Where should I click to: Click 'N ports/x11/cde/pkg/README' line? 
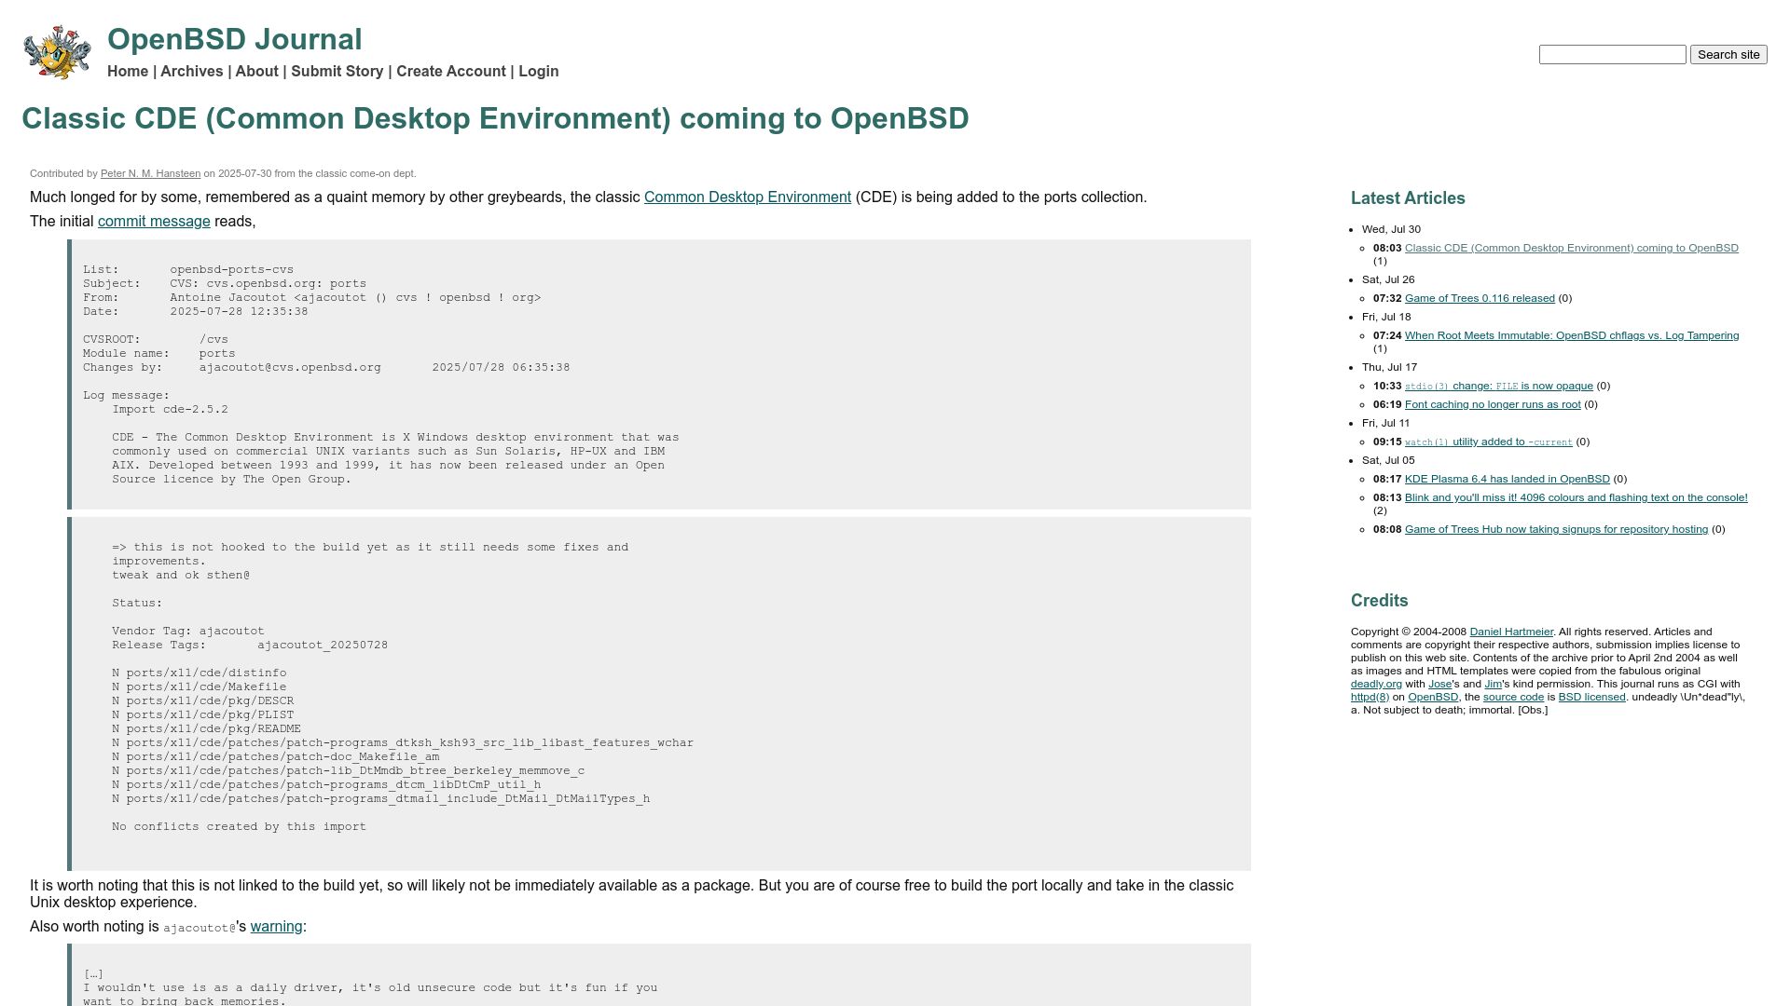pyautogui.click(x=206, y=729)
